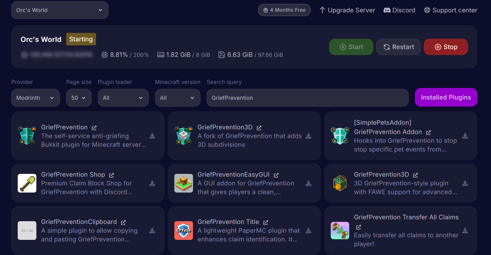Viewport: 491px width, 255px height.
Task: Open the Discord link
Action: (399, 10)
